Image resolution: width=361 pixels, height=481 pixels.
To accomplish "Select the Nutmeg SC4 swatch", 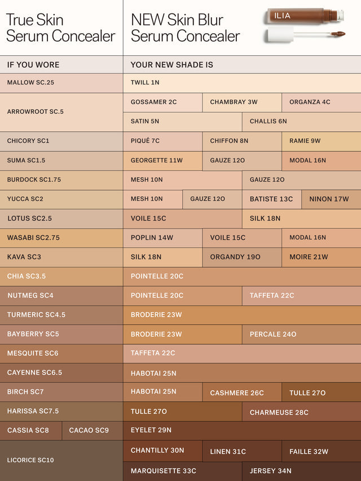I will click(61, 295).
